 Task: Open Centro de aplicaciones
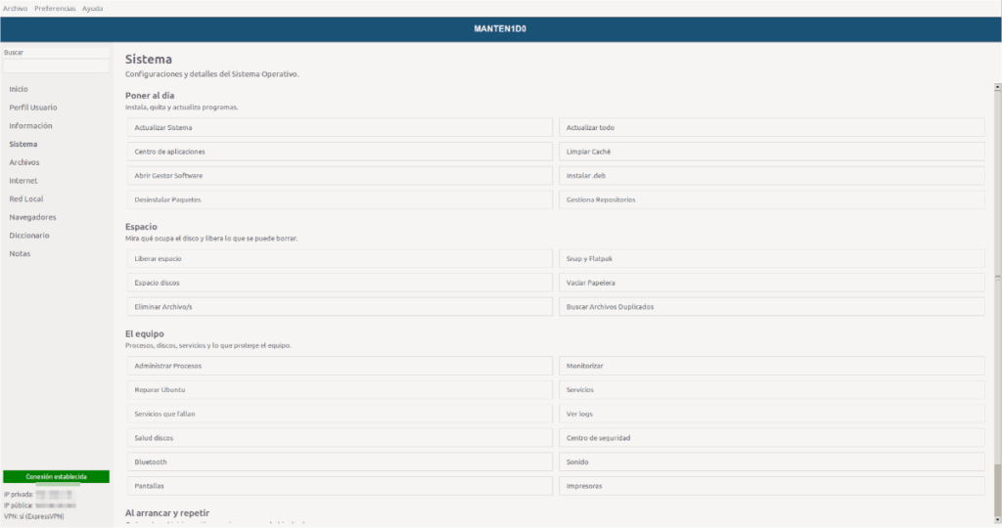340,152
